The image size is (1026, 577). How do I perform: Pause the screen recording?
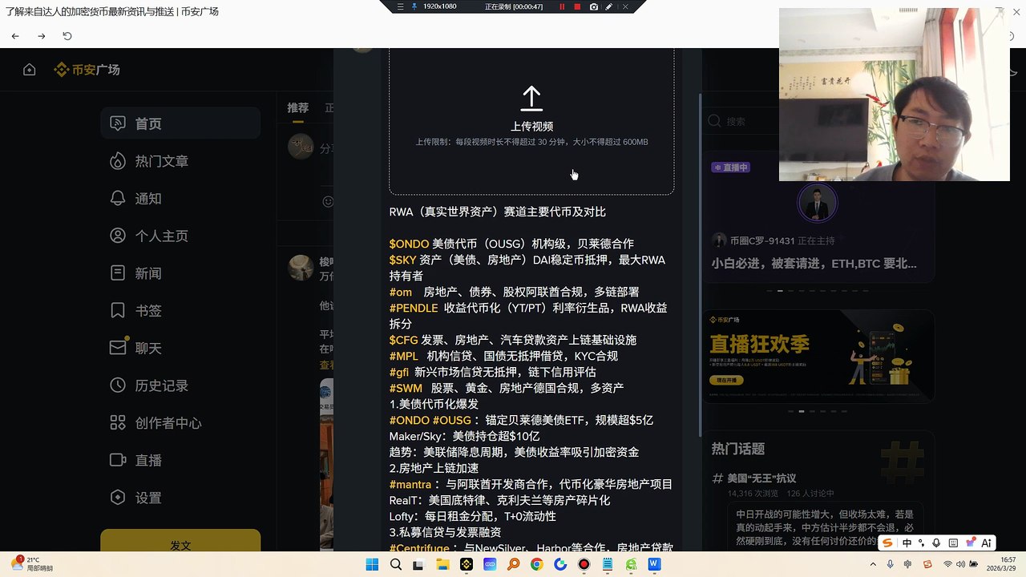pos(562,6)
